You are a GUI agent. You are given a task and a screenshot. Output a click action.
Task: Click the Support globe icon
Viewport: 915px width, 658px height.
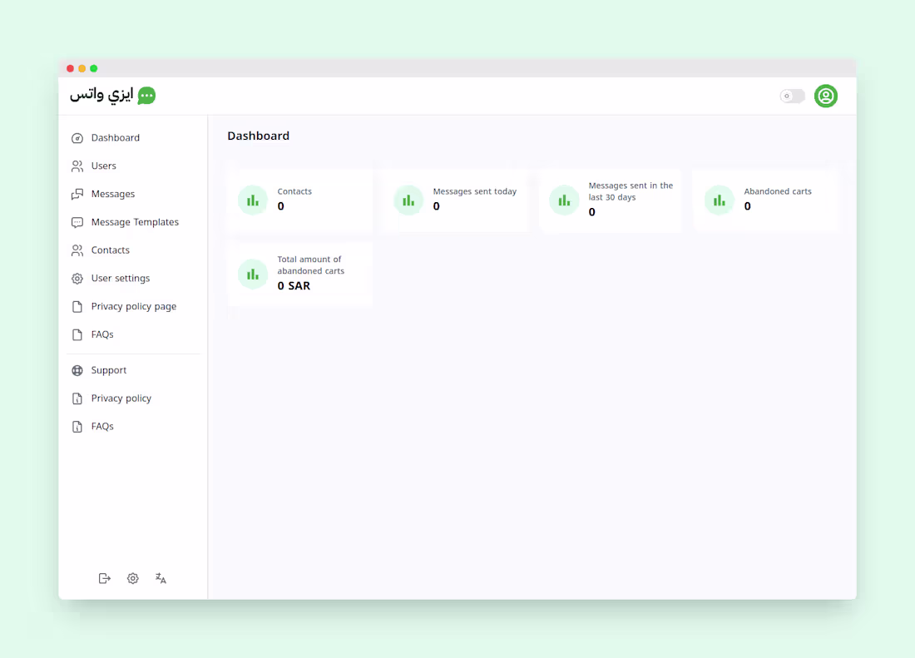click(77, 370)
